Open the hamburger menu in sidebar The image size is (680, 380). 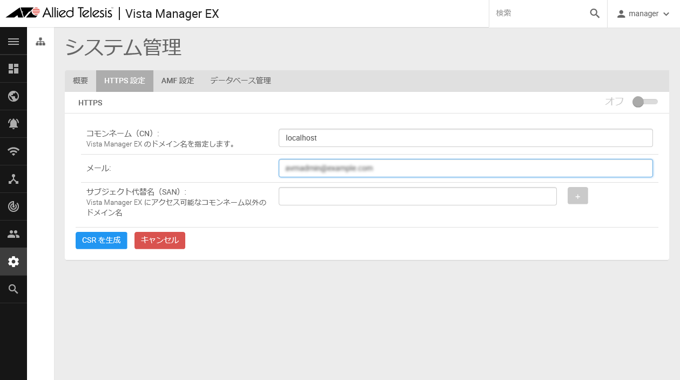[x=14, y=42]
